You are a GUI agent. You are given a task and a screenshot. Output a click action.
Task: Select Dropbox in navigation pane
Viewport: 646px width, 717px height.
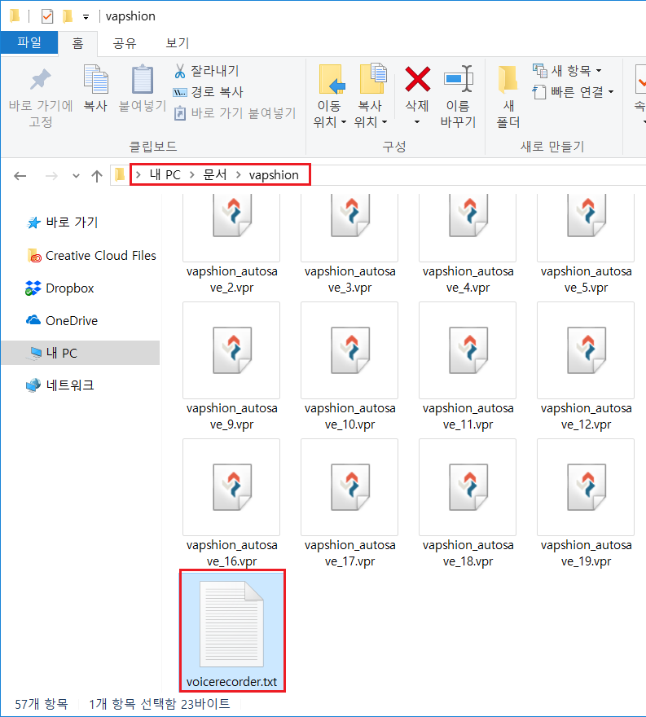60,288
